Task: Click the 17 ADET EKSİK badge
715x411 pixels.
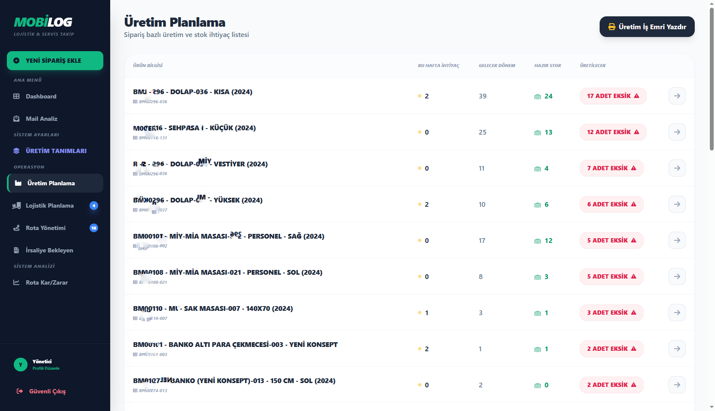Action: click(613, 96)
